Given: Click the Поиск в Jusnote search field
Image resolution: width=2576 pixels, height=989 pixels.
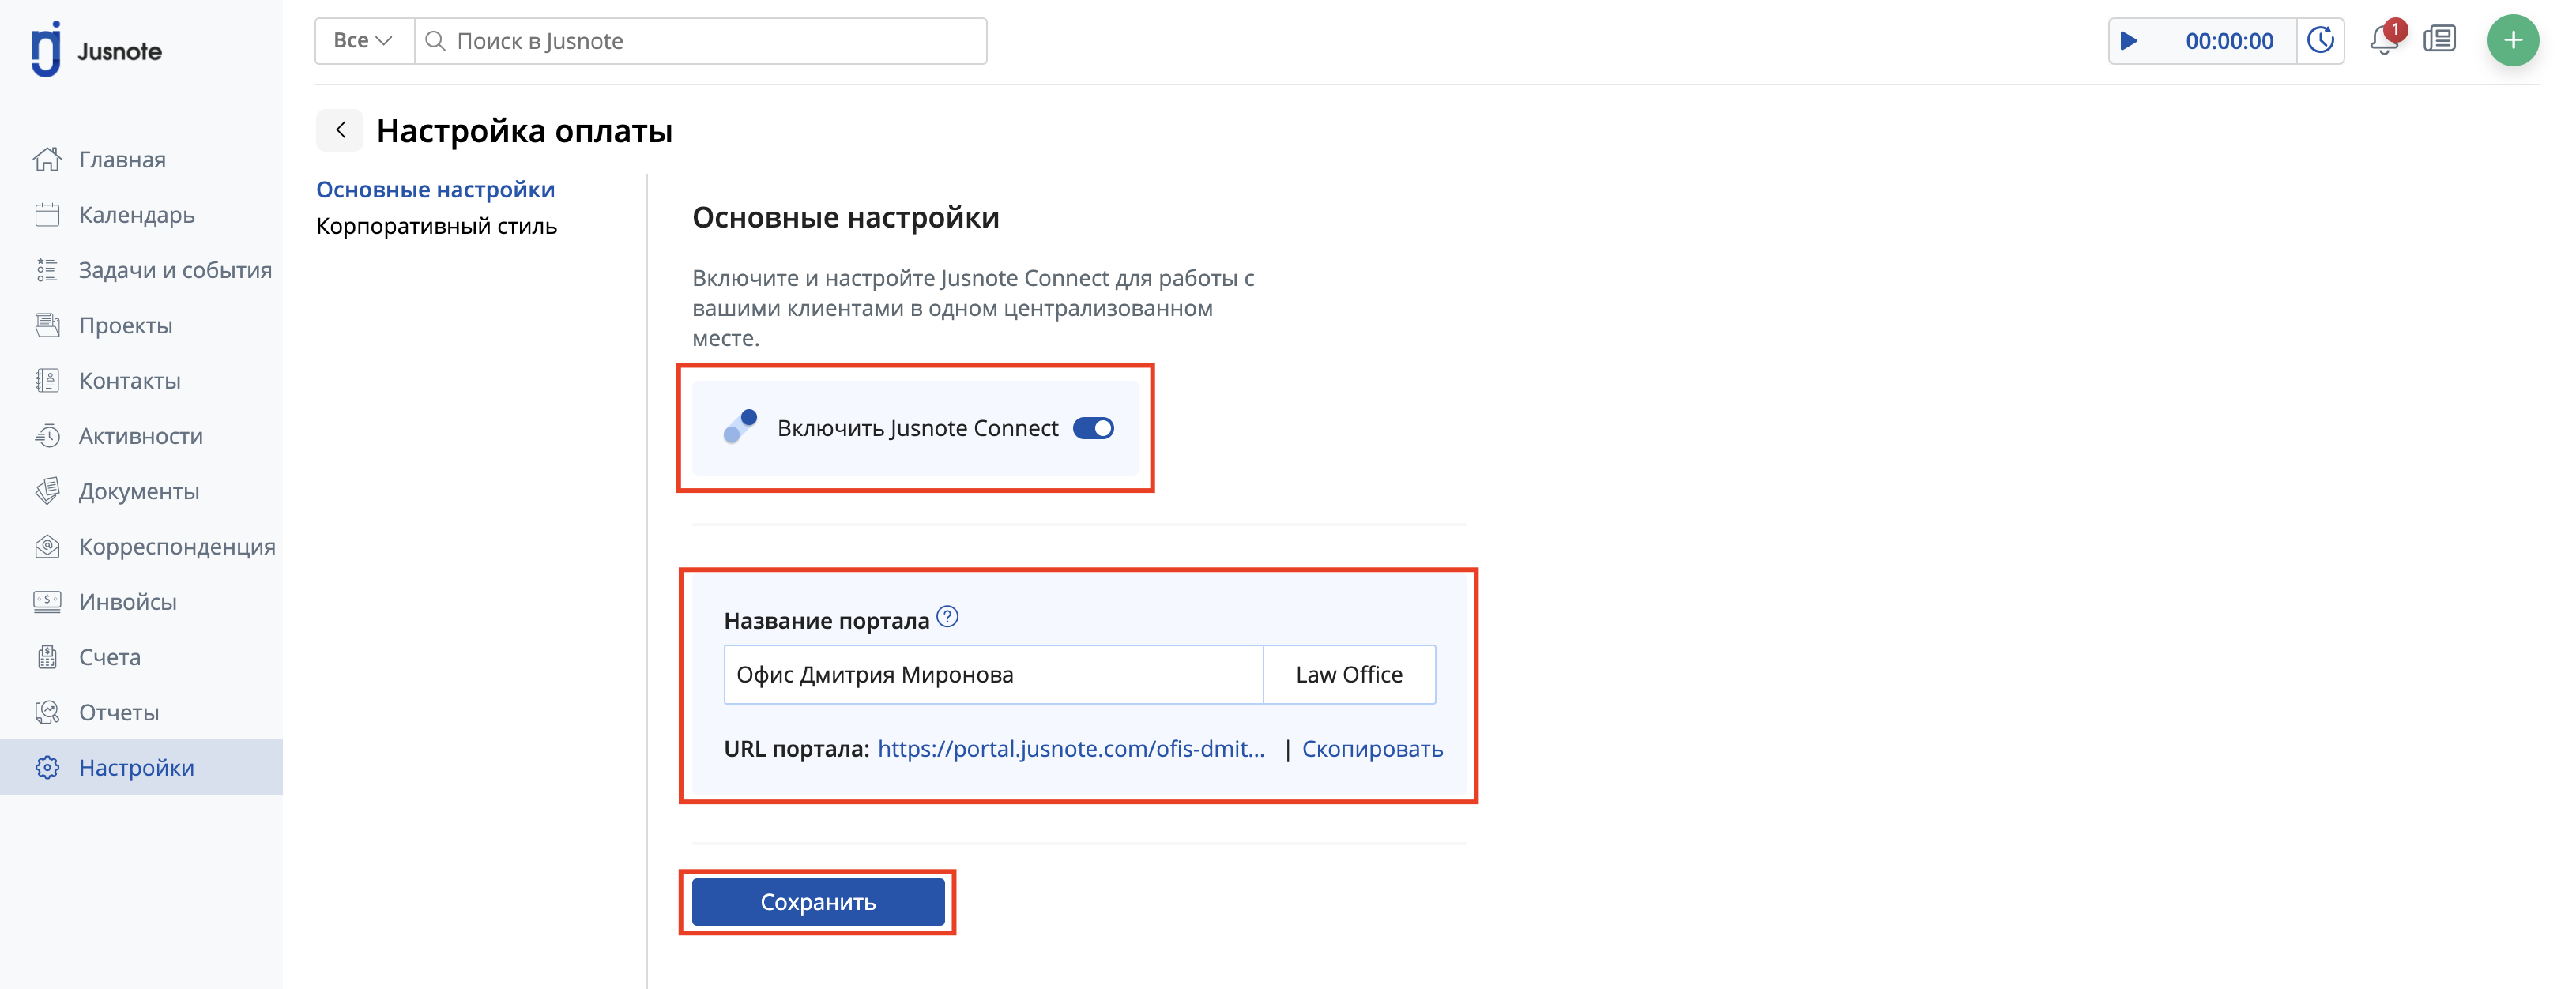Looking at the screenshot, I should 700,41.
